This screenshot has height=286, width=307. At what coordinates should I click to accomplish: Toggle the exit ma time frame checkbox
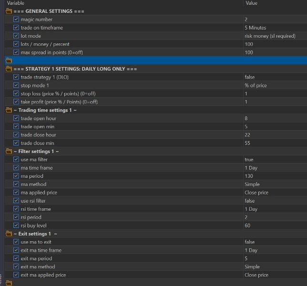[x=16, y=250]
